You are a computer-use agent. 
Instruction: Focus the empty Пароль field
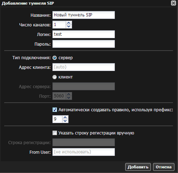click(x=83, y=44)
